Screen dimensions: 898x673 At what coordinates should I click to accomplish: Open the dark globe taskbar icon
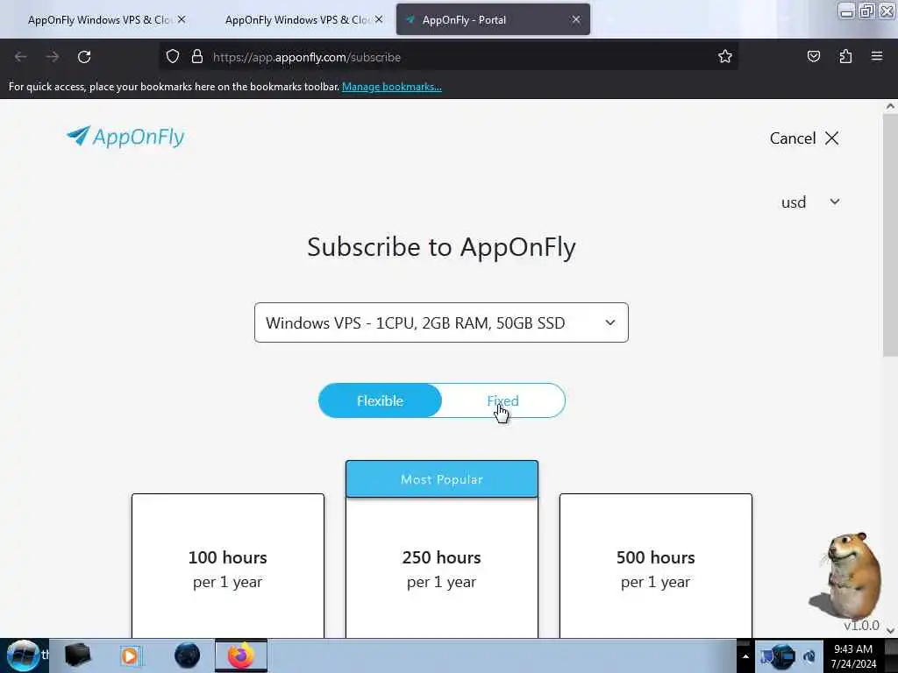click(x=188, y=655)
